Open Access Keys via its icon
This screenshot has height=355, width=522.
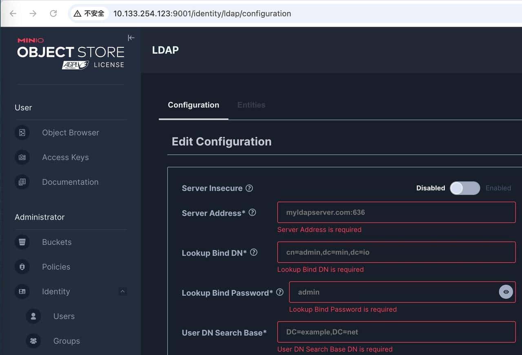point(22,158)
